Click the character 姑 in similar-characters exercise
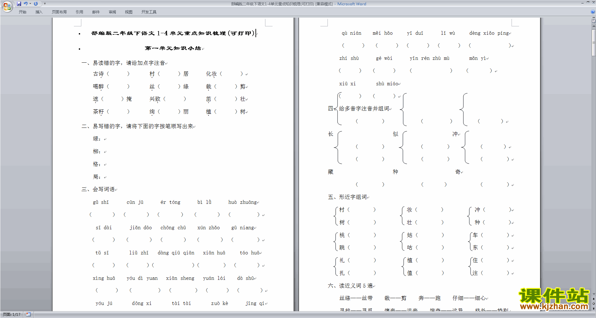 [x=410, y=235]
